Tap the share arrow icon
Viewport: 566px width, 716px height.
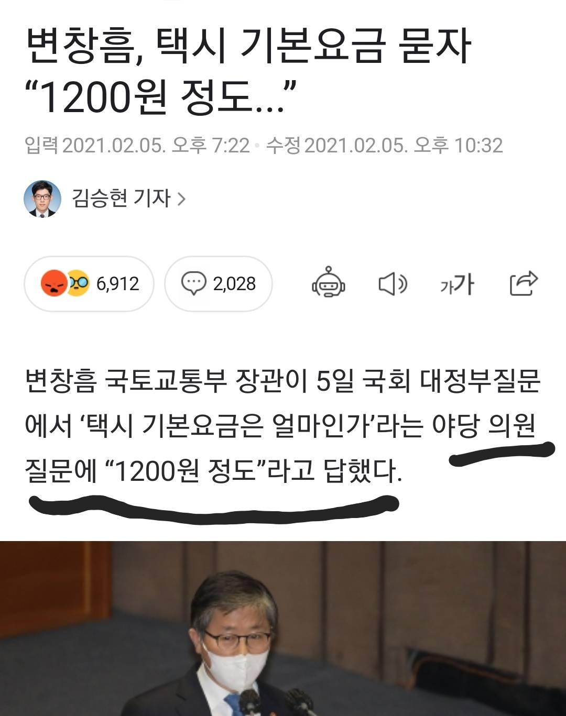pos(524,283)
